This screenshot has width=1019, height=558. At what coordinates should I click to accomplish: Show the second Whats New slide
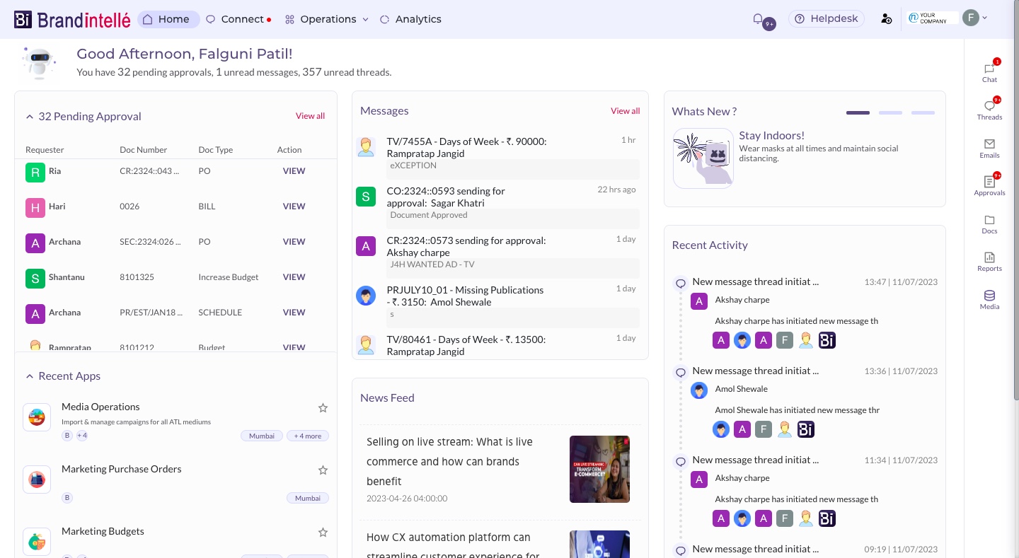tap(890, 112)
